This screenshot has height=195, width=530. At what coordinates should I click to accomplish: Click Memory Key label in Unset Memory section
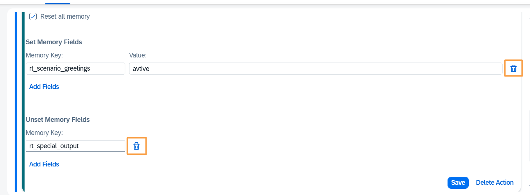pyautogui.click(x=44, y=133)
